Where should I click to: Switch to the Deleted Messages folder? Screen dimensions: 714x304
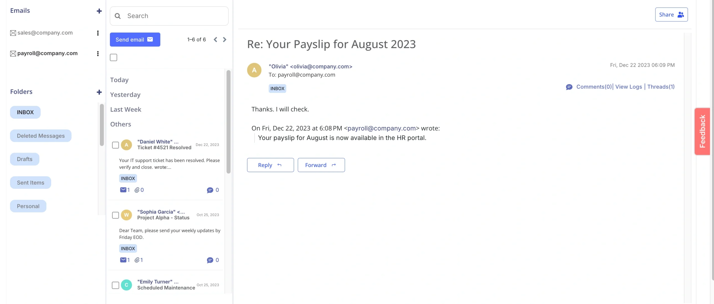click(40, 136)
